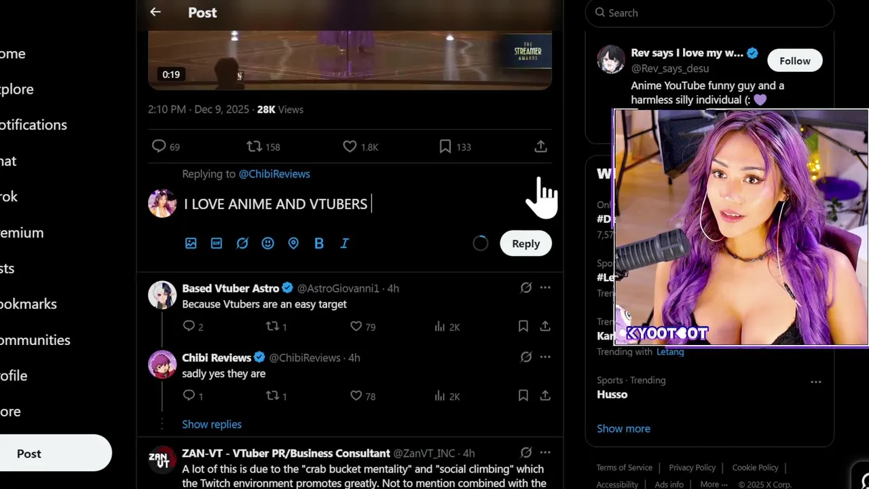Expand thread with Show replies
The height and width of the screenshot is (489, 869).
(212, 424)
